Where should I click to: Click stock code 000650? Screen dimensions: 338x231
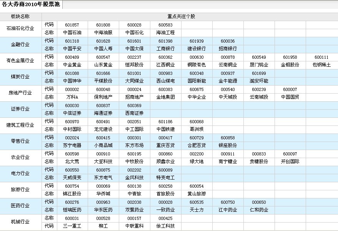click(x=259, y=202)
